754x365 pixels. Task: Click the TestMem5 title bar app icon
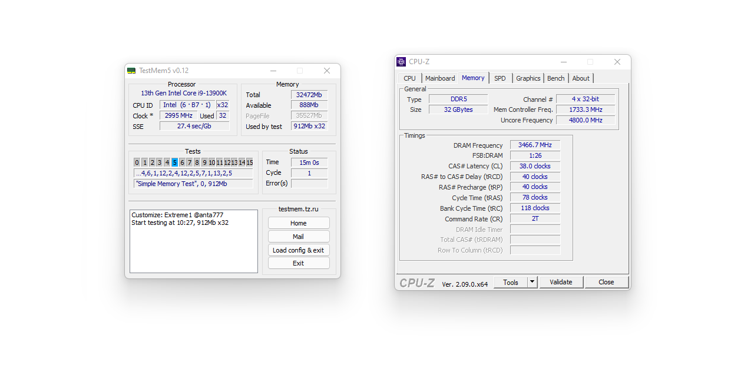point(131,71)
